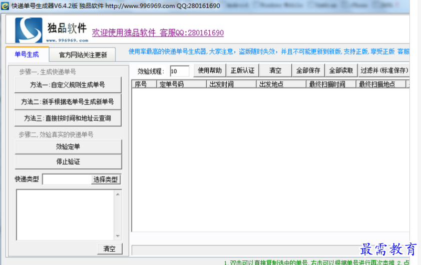Click the textbox scrollbar up arrow
Image resolution: width=421 pixels, height=265 pixels.
(118, 194)
